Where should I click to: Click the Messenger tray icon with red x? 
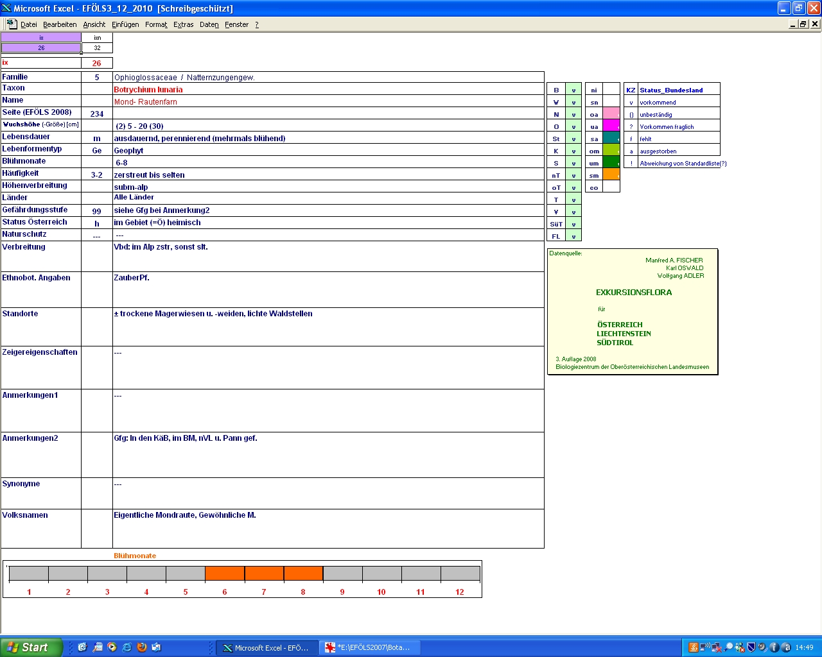(740, 647)
